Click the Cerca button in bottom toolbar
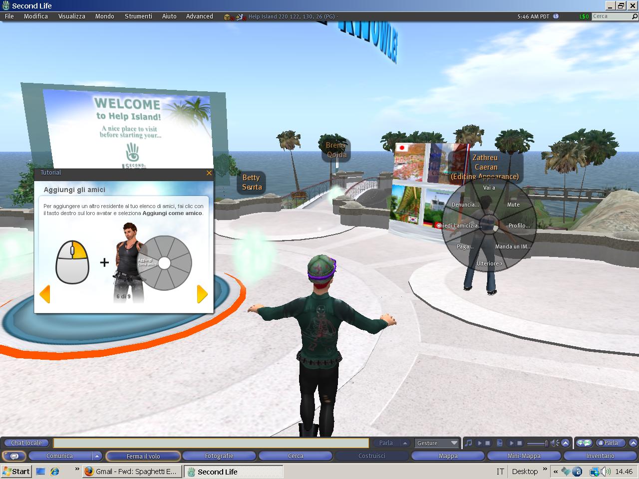The image size is (639, 479). coord(296,456)
